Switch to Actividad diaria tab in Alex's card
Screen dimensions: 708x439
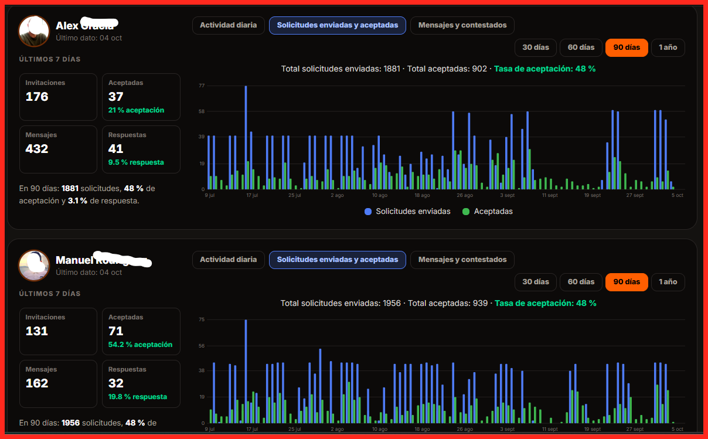[229, 25]
